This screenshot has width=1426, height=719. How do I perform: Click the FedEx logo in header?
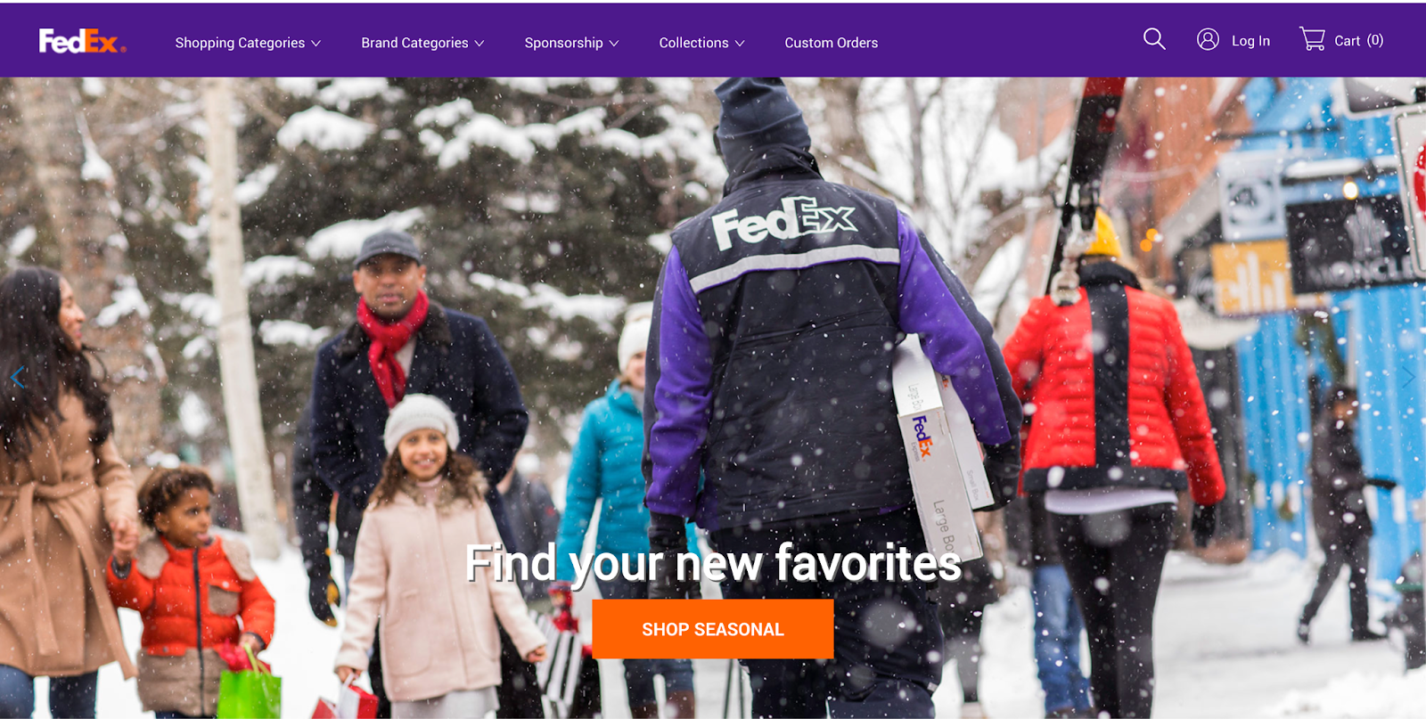click(x=82, y=41)
